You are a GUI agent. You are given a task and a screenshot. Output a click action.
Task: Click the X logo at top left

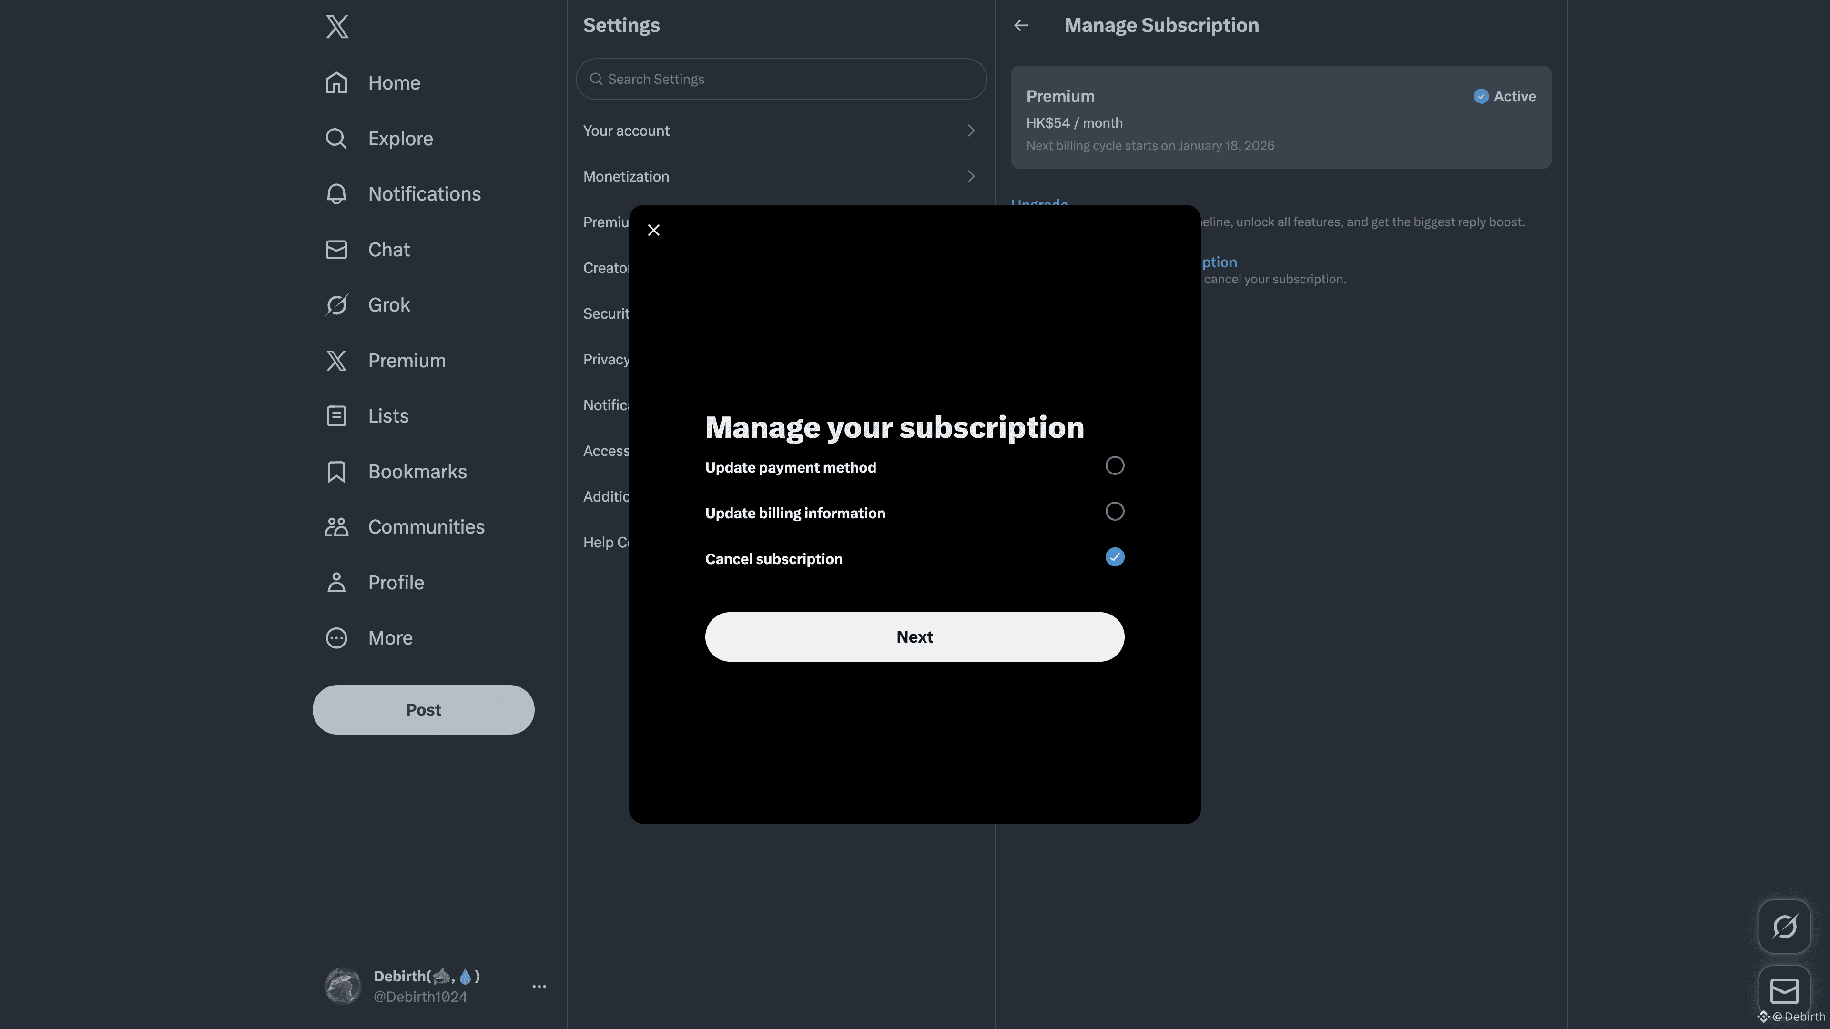tap(337, 27)
